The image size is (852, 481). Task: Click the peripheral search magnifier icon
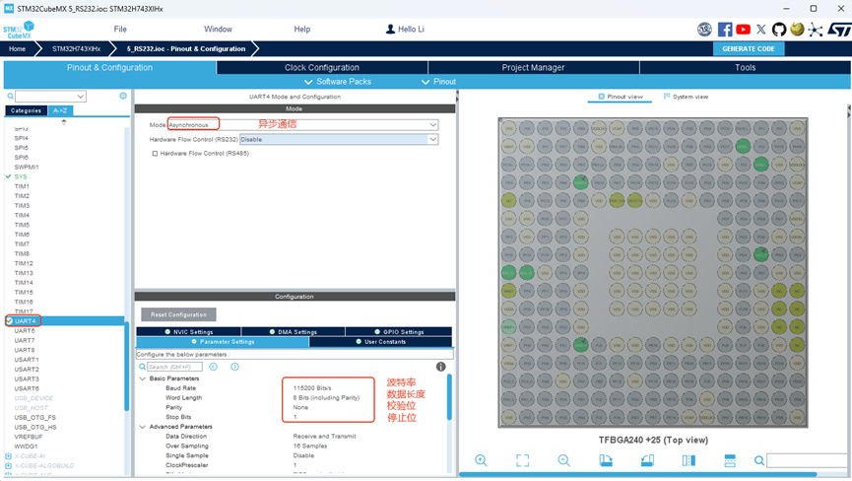10,97
